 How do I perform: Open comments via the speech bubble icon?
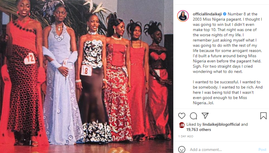(x=193, y=116)
